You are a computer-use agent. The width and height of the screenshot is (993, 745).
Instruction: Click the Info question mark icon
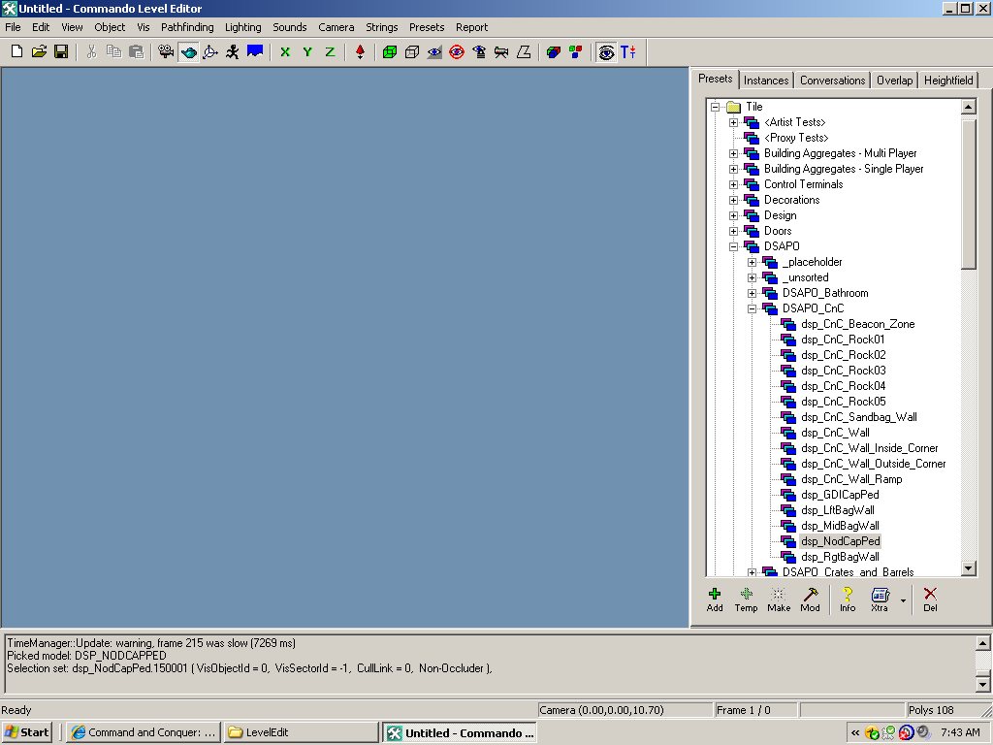point(848,599)
